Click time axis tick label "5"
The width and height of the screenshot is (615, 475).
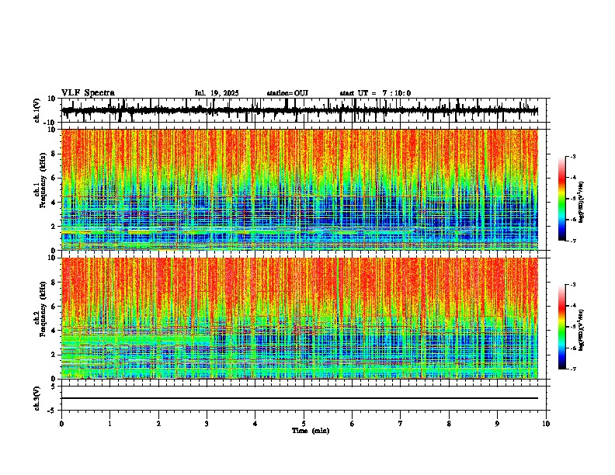[304, 424]
